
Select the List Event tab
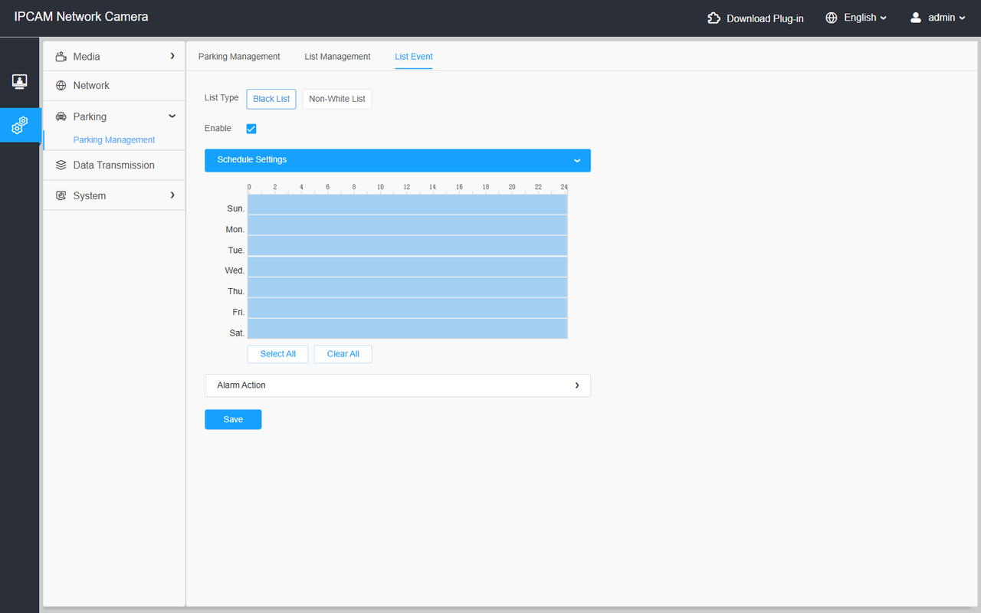click(x=414, y=57)
